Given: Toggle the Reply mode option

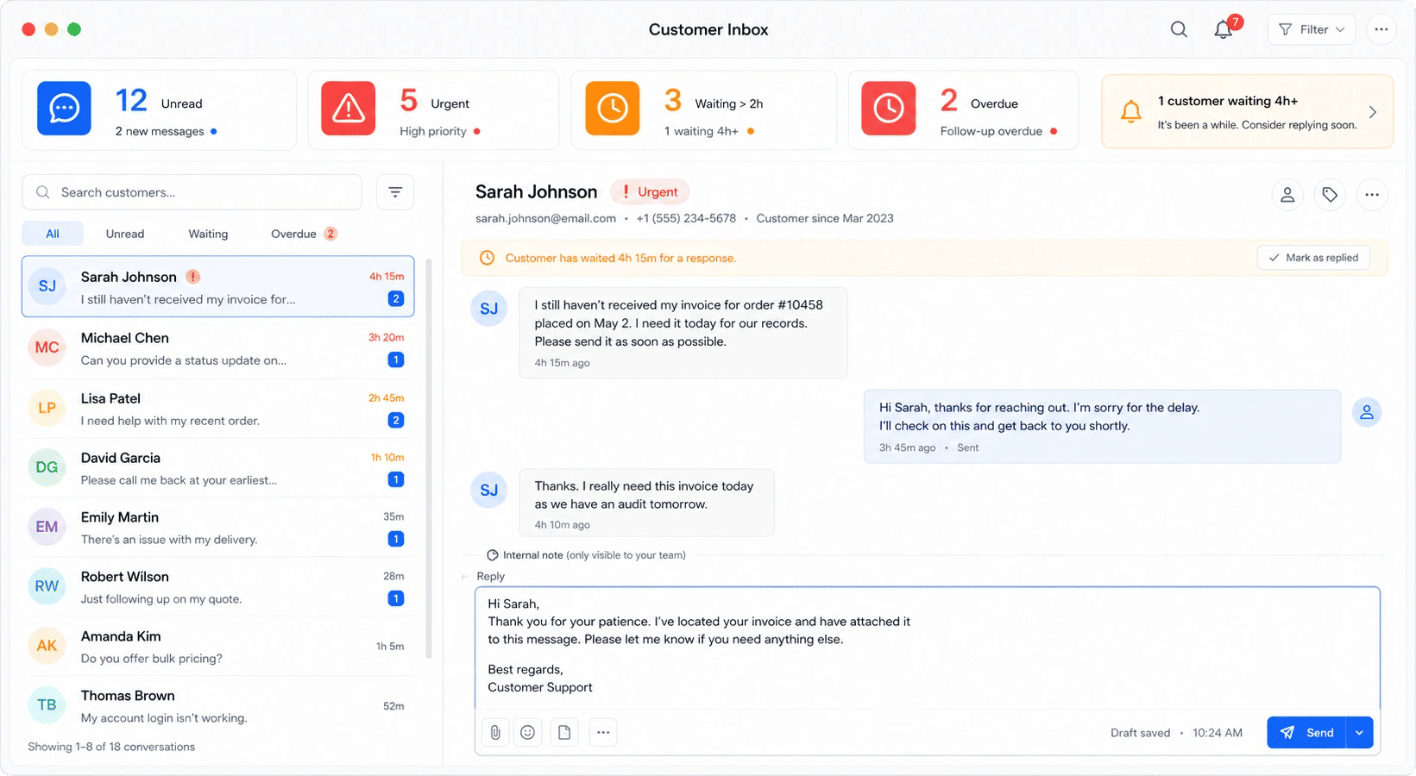Looking at the screenshot, I should click(x=490, y=576).
